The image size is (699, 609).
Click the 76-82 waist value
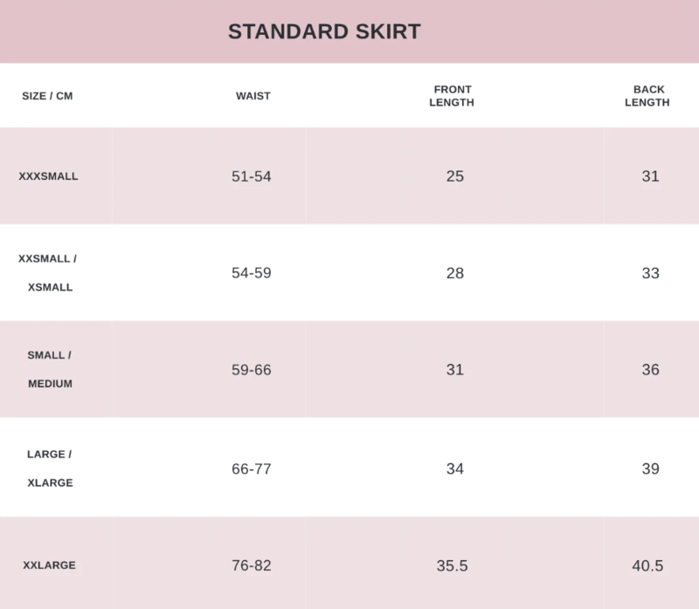click(x=251, y=565)
